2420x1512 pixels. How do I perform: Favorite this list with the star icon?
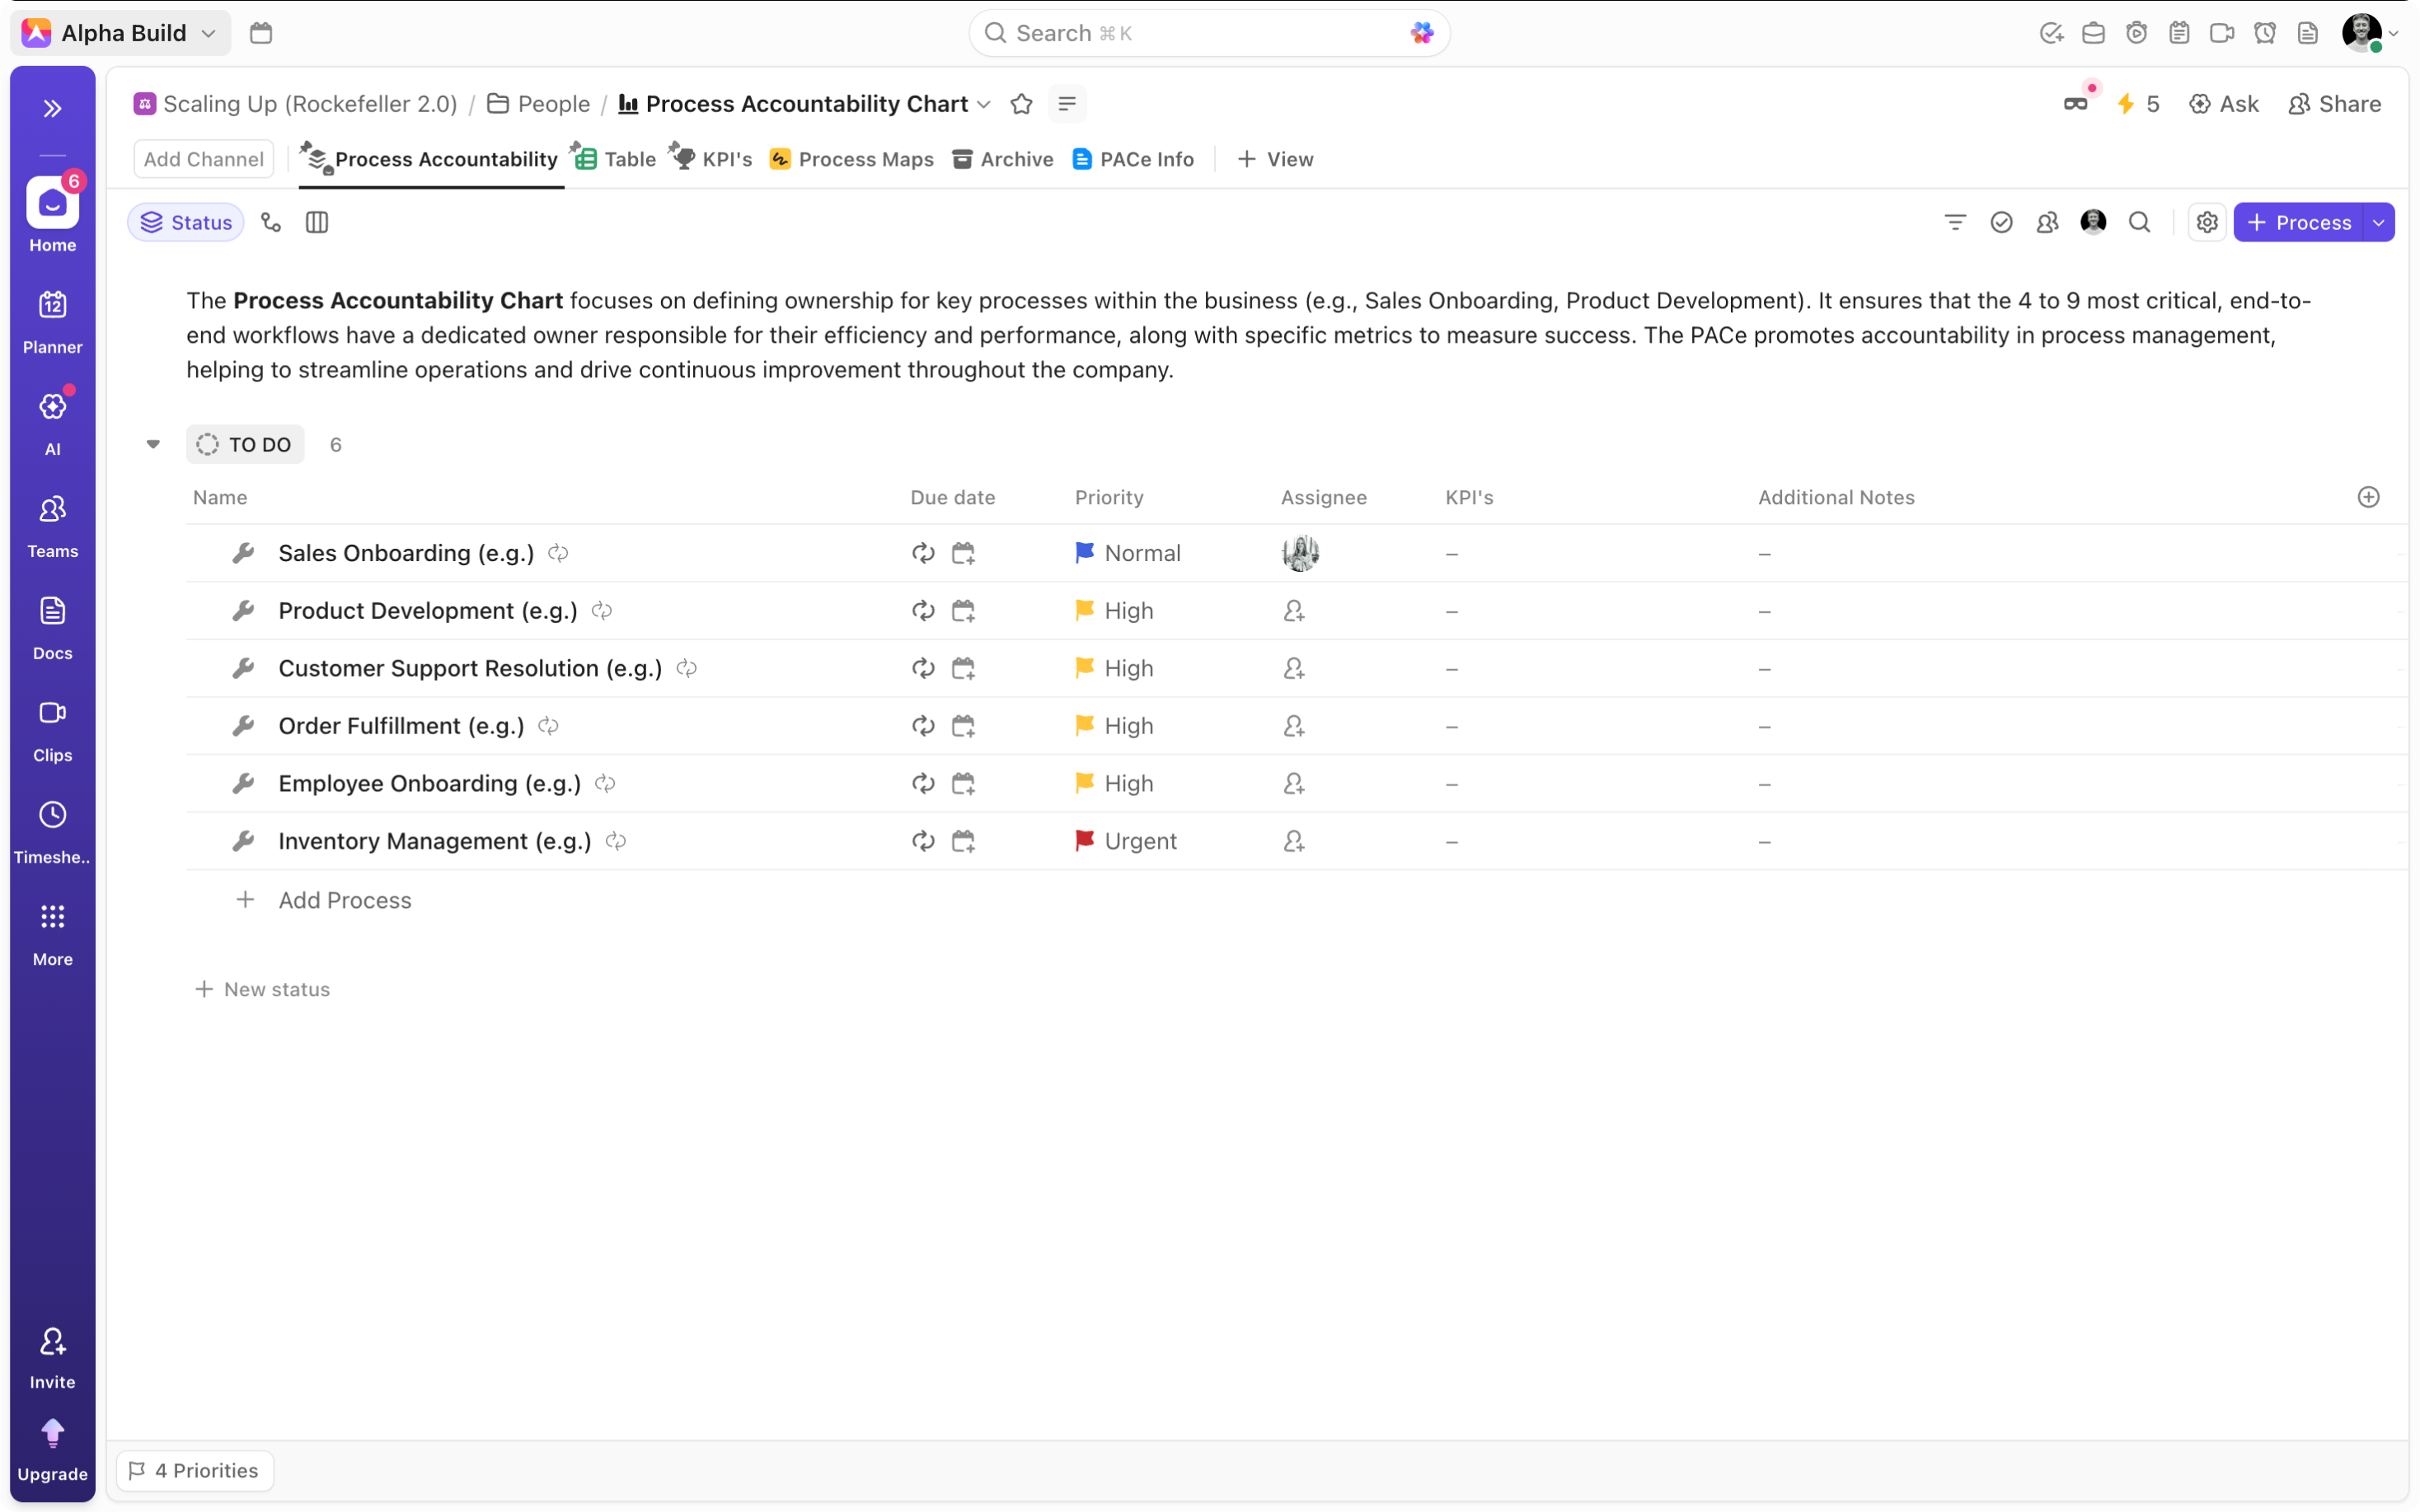pos(1021,104)
